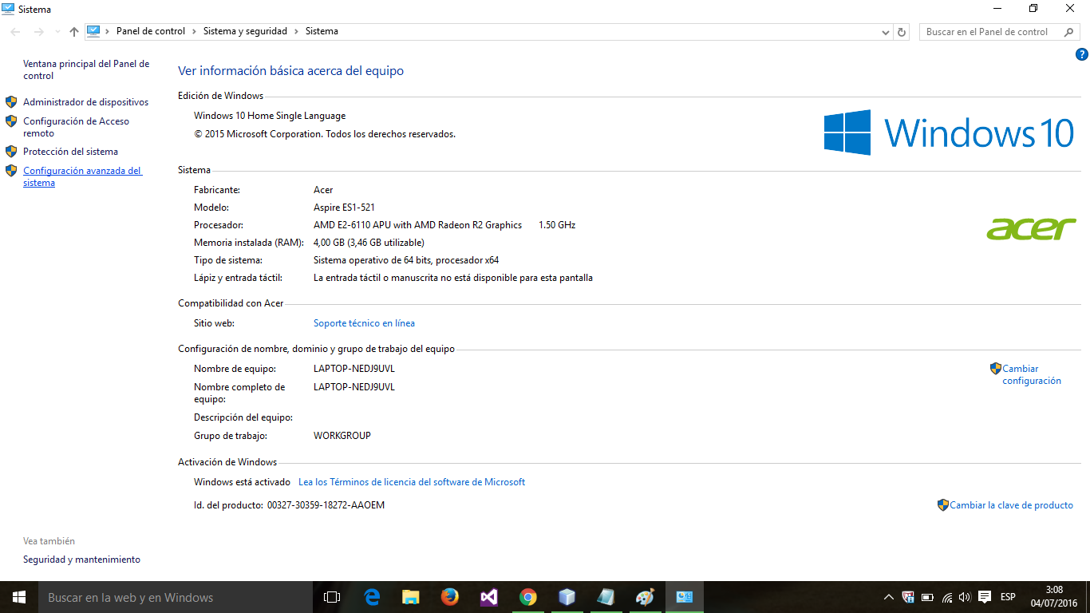
Task: Select Panel de control in breadcrumb
Action: click(x=151, y=31)
